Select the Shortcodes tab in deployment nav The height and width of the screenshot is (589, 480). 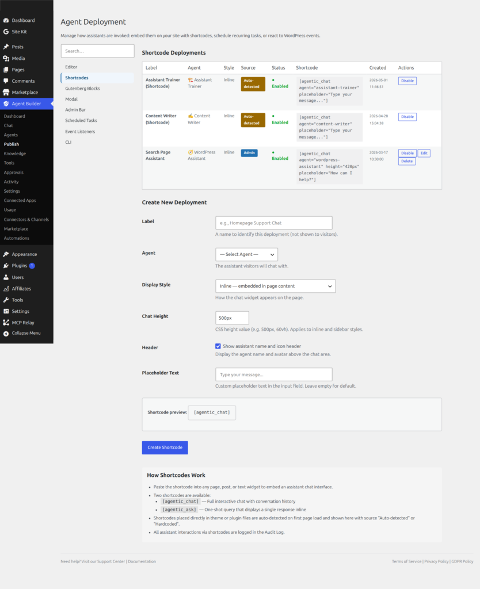point(97,78)
